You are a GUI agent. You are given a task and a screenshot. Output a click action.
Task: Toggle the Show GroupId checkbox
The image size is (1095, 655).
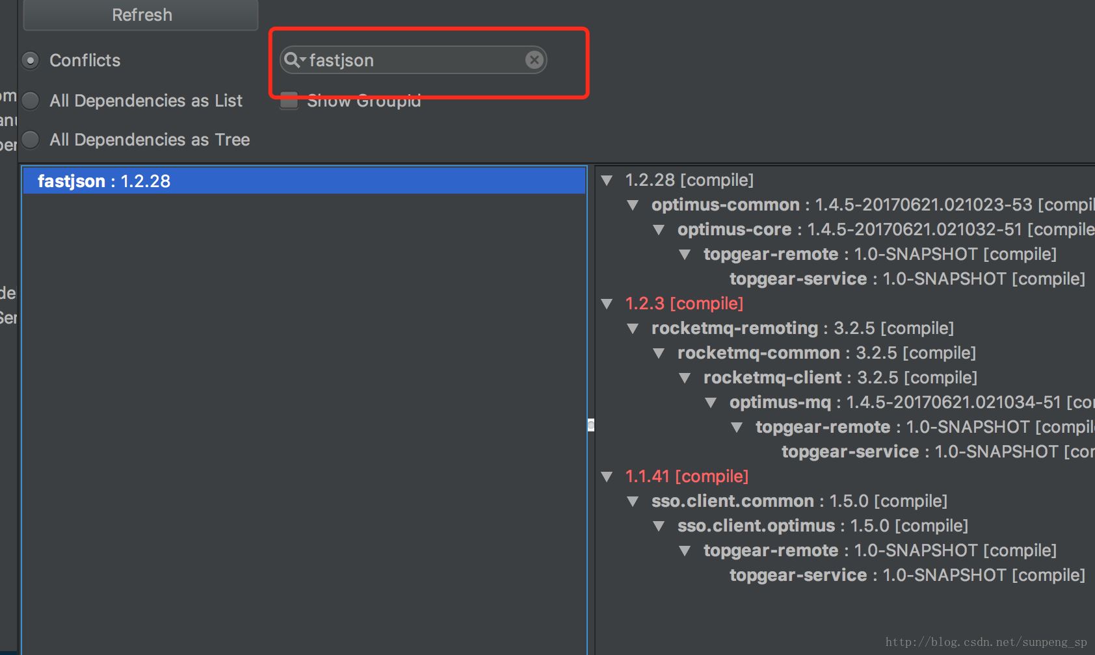click(x=289, y=101)
